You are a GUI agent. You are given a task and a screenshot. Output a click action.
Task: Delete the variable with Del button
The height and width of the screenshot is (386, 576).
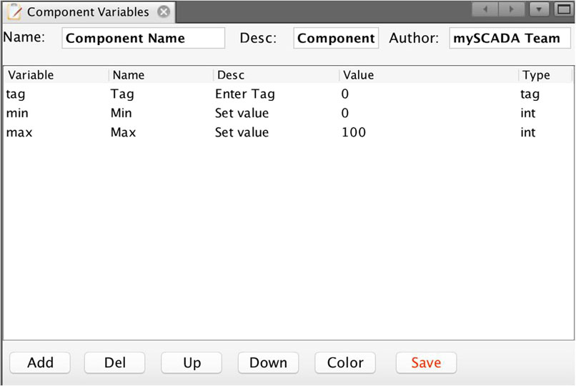[114, 363]
